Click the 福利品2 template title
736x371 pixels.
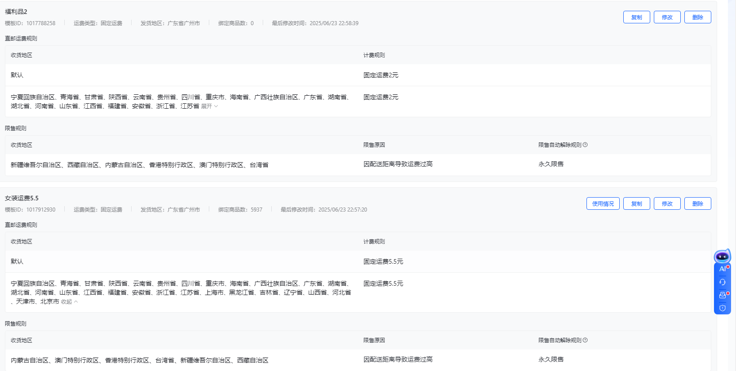coord(16,12)
